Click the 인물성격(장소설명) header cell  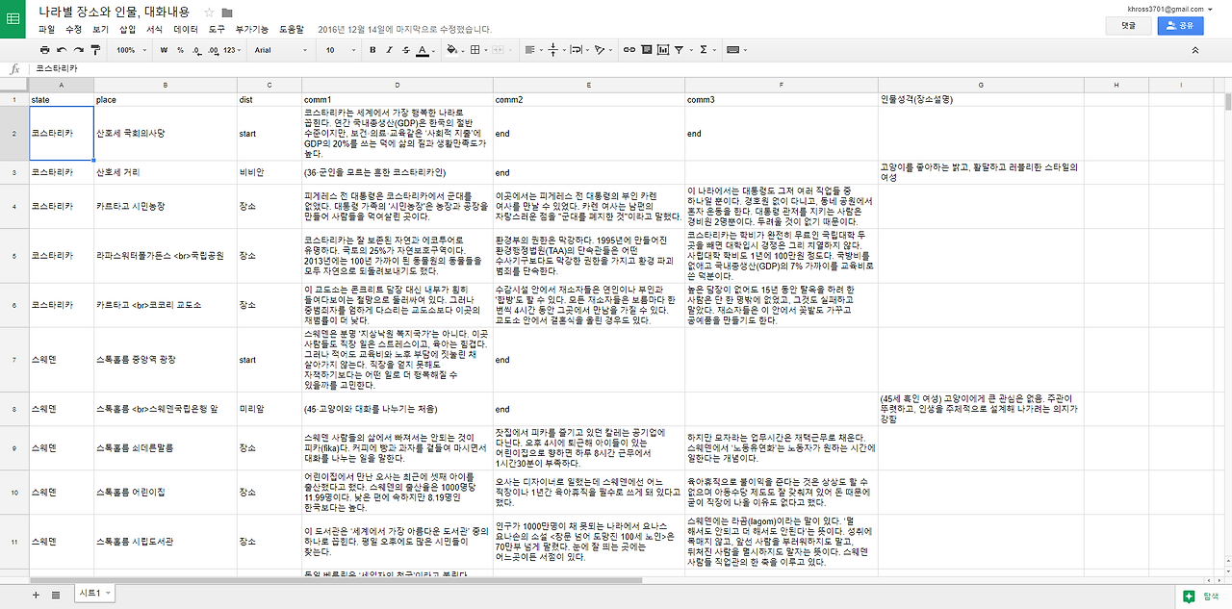pos(981,100)
